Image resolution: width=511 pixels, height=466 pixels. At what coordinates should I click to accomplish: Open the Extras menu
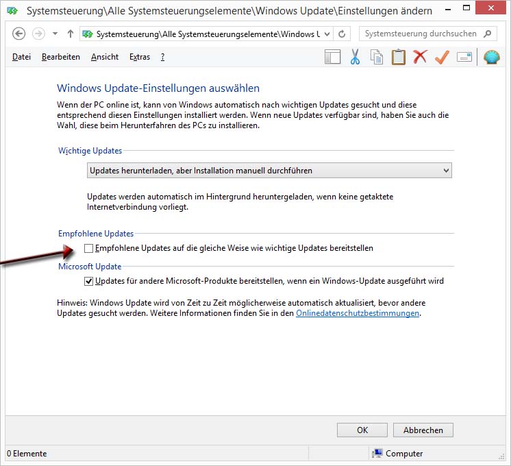click(140, 57)
